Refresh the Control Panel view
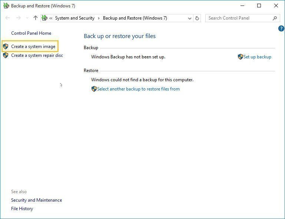 pyautogui.click(x=197, y=18)
